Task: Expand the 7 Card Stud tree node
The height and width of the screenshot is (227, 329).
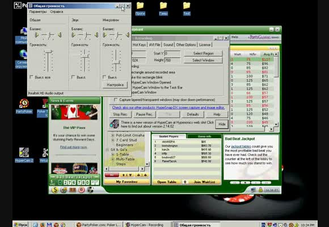Action: click(113, 140)
